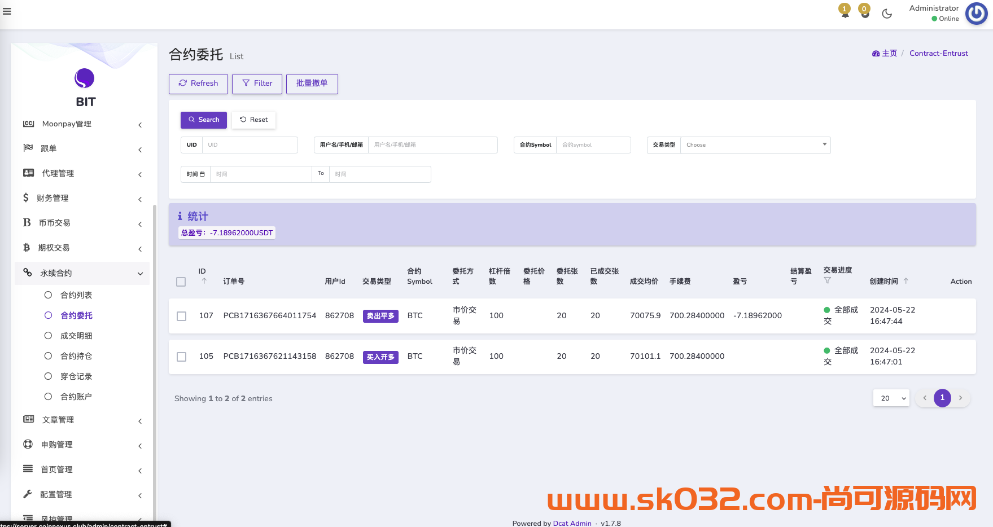
Task: Click page 1 pagination button
Action: click(942, 398)
